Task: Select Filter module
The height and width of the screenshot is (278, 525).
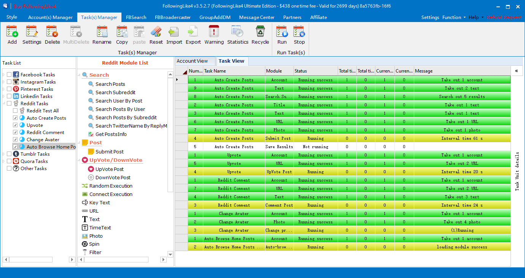Action: 95,252
